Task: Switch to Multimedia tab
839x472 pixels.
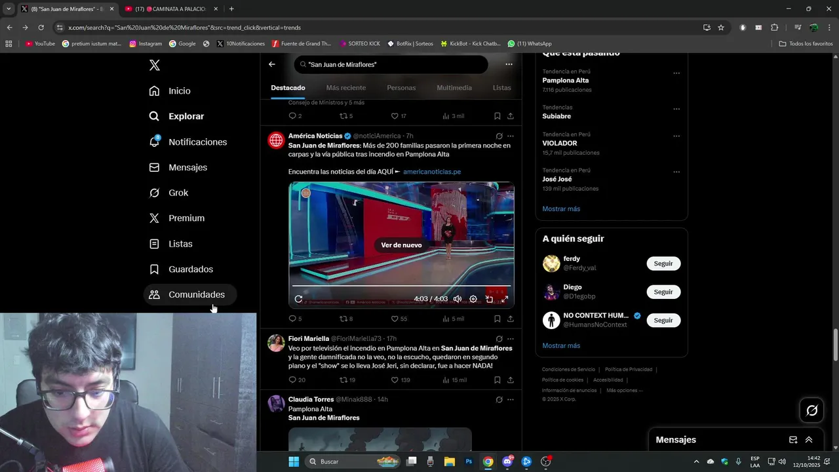Action: click(454, 88)
